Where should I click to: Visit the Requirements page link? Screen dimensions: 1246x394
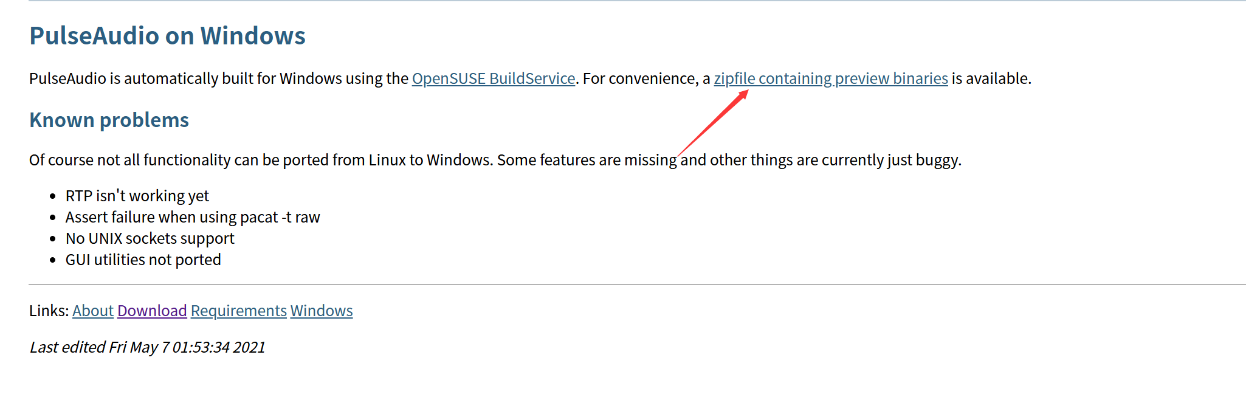[238, 311]
